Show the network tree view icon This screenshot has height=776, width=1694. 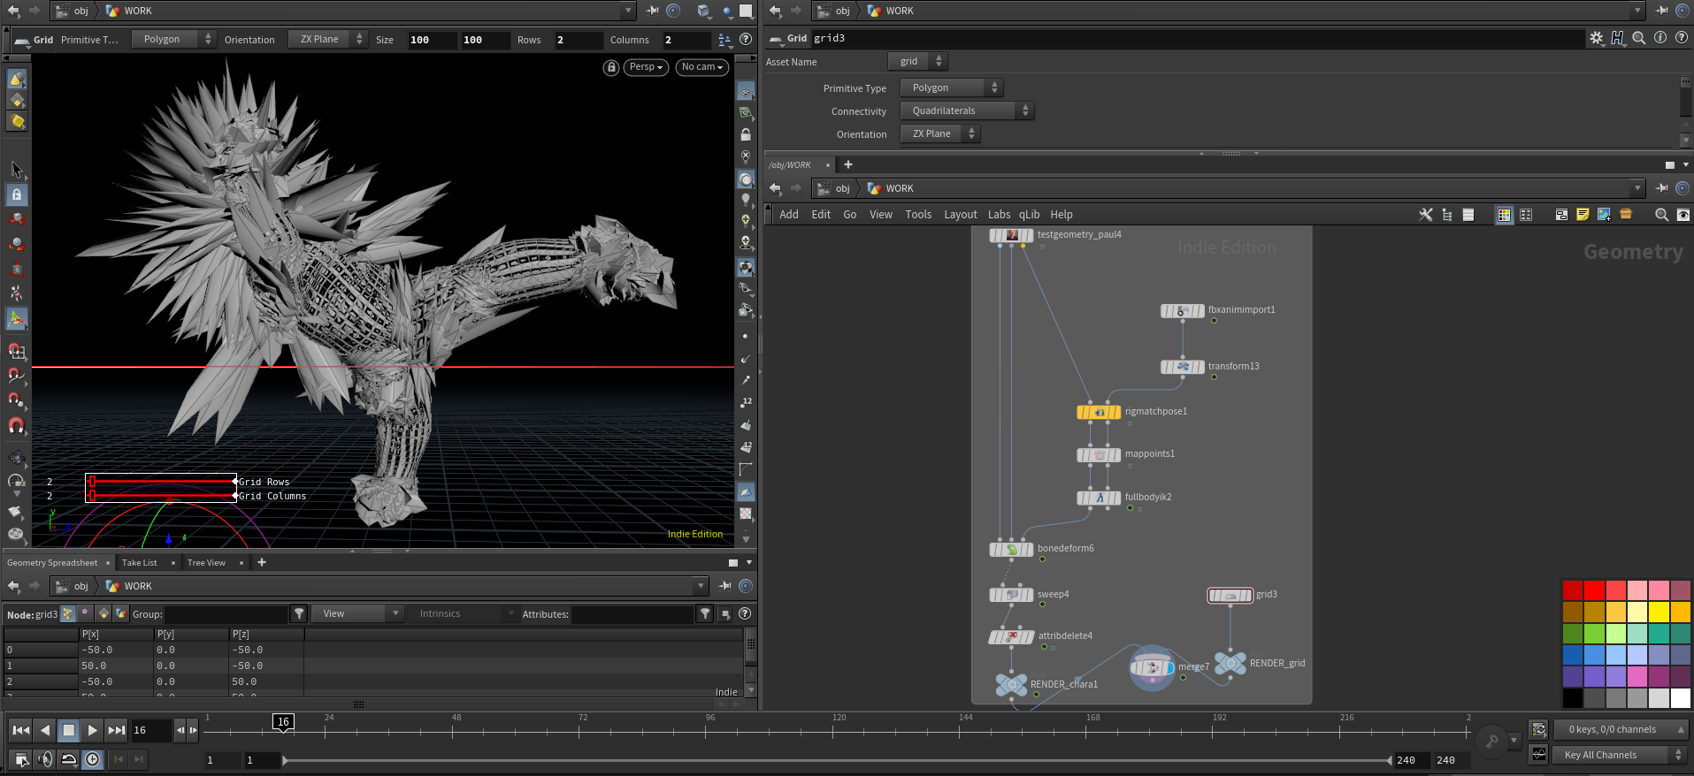1447,215
